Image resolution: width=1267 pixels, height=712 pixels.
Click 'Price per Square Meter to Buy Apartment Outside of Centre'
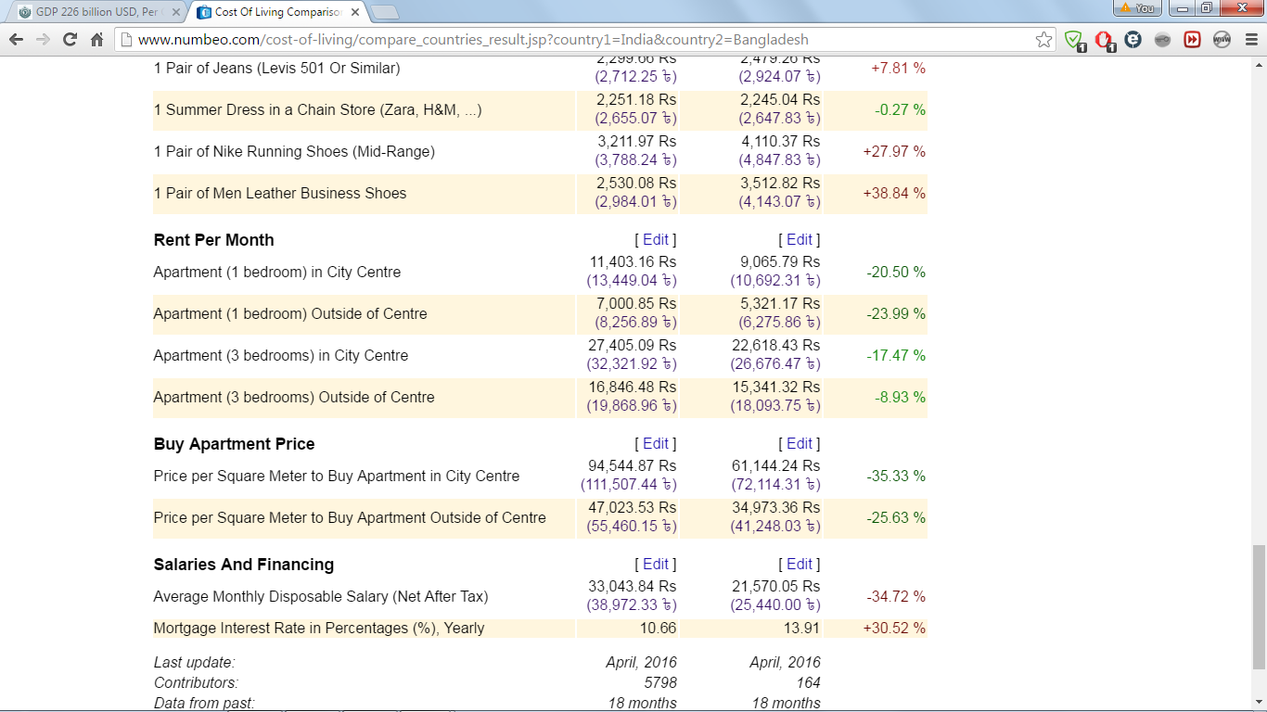(x=350, y=517)
